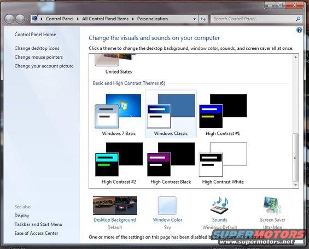Click the Desktop Background text link
The width and height of the screenshot is (309, 249).
point(115,220)
